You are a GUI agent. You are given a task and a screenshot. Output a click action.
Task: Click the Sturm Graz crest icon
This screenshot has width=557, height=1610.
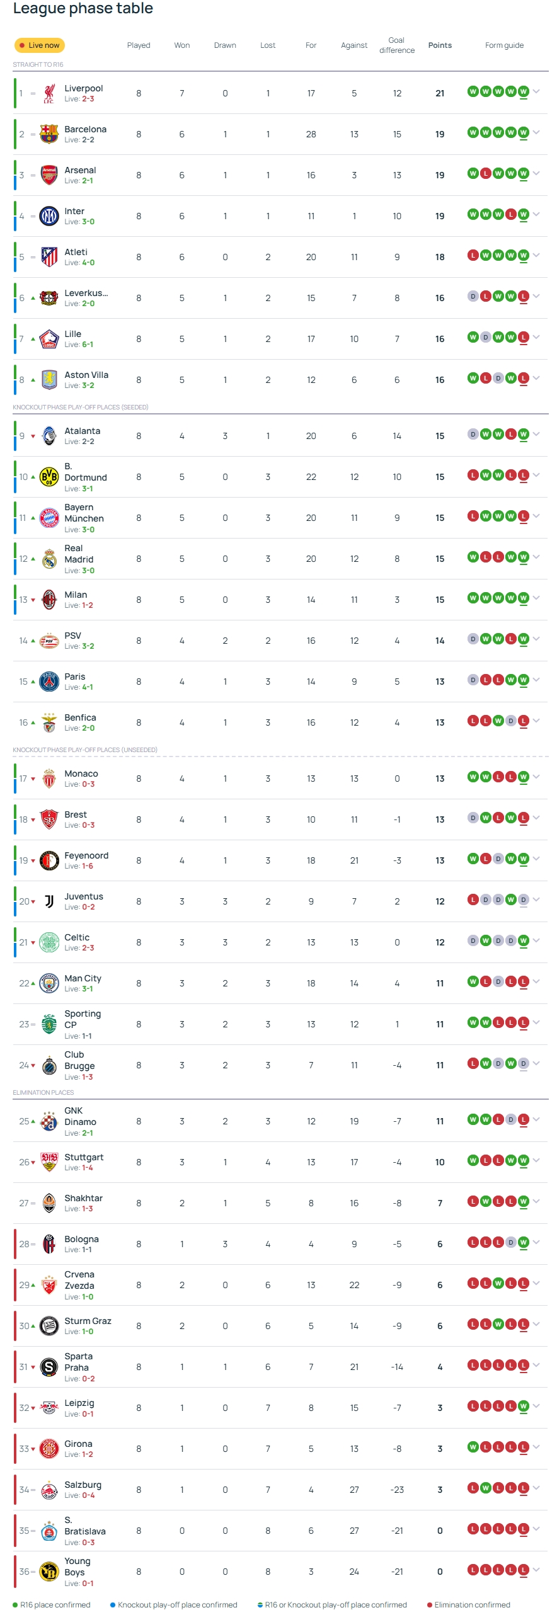point(49,1326)
